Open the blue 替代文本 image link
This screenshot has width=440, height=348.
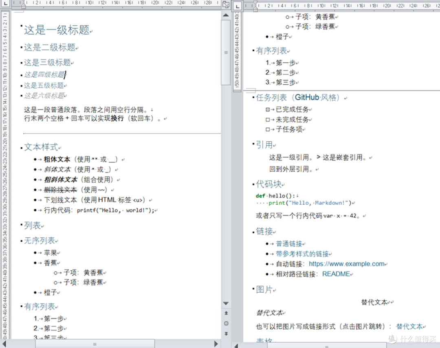click(x=409, y=326)
